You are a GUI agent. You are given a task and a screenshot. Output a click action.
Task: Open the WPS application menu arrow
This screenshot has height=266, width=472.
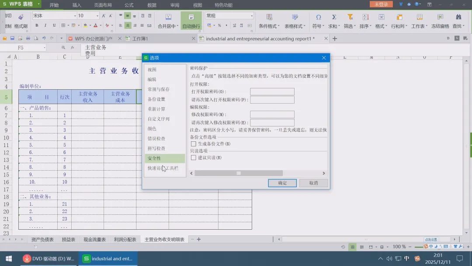click(38, 4)
